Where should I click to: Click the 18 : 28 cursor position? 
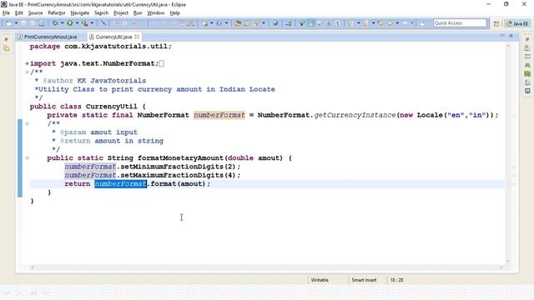(x=396, y=280)
